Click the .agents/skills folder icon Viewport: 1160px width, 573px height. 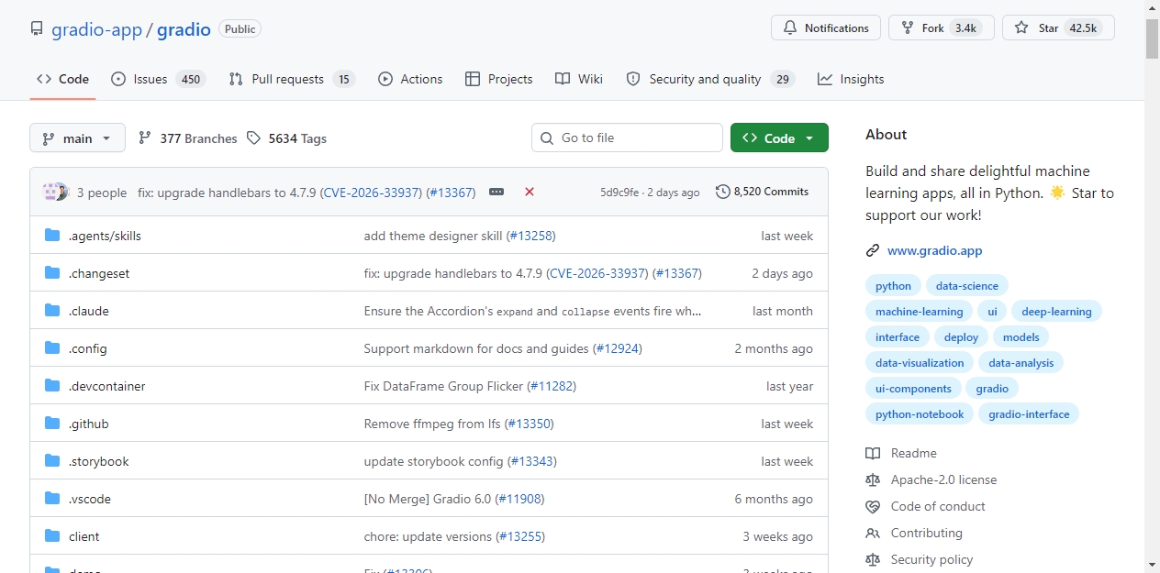pyautogui.click(x=52, y=236)
